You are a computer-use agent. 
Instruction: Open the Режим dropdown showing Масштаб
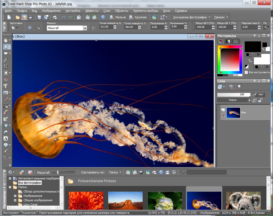click(x=85, y=28)
